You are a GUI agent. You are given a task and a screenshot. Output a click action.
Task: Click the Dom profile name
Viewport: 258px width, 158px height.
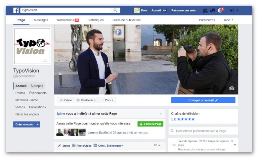(144, 10)
